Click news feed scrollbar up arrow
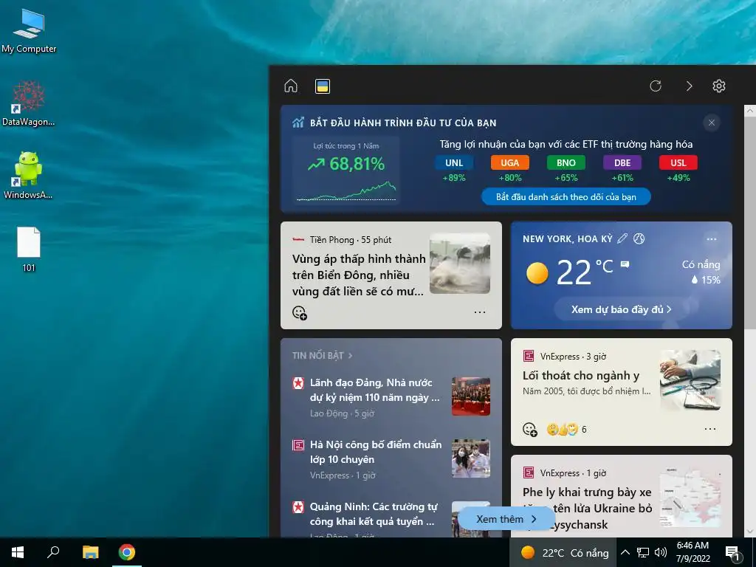The image size is (756, 567). (x=750, y=111)
